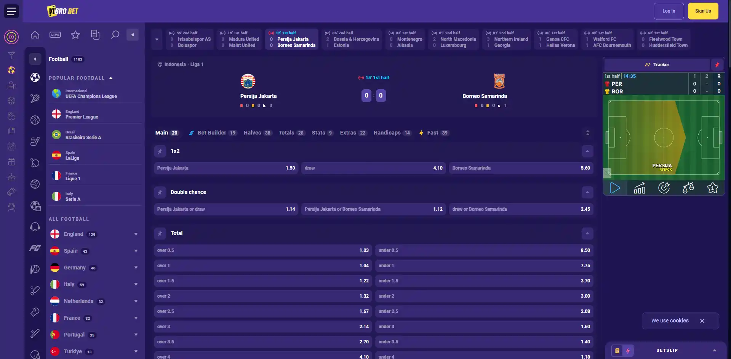Pin the Tracker widget
The image size is (731, 359).
pyautogui.click(x=717, y=65)
